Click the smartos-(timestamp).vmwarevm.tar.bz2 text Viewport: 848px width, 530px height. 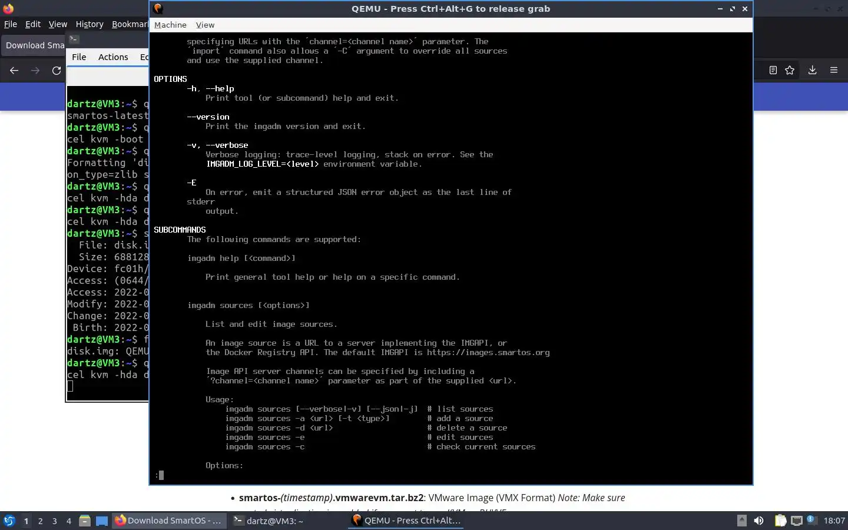coord(331,498)
